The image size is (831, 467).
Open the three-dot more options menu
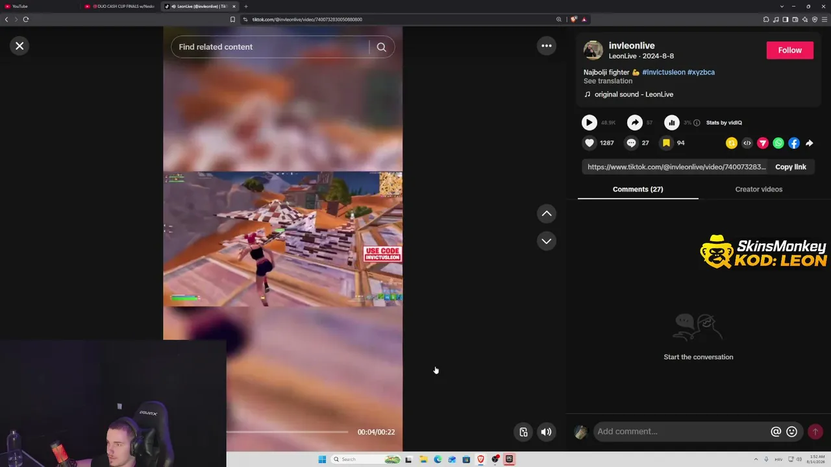(x=547, y=45)
